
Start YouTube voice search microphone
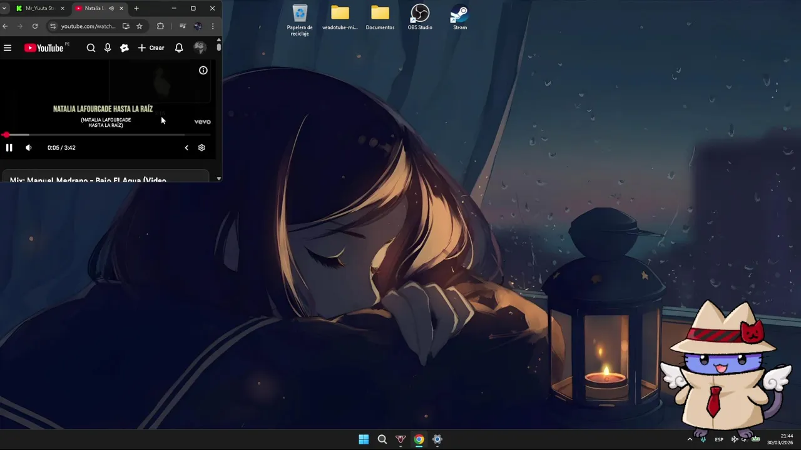[x=108, y=48]
